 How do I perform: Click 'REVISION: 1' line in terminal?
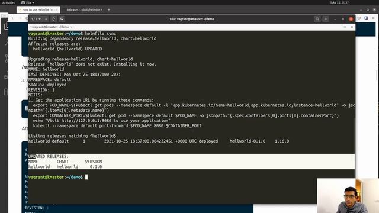tap(41, 90)
